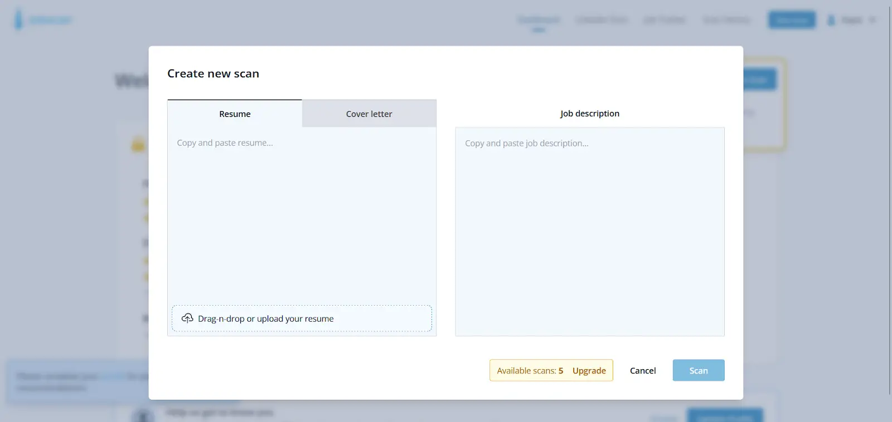
Task: Open the Cover letter tab
Action: [369, 114]
